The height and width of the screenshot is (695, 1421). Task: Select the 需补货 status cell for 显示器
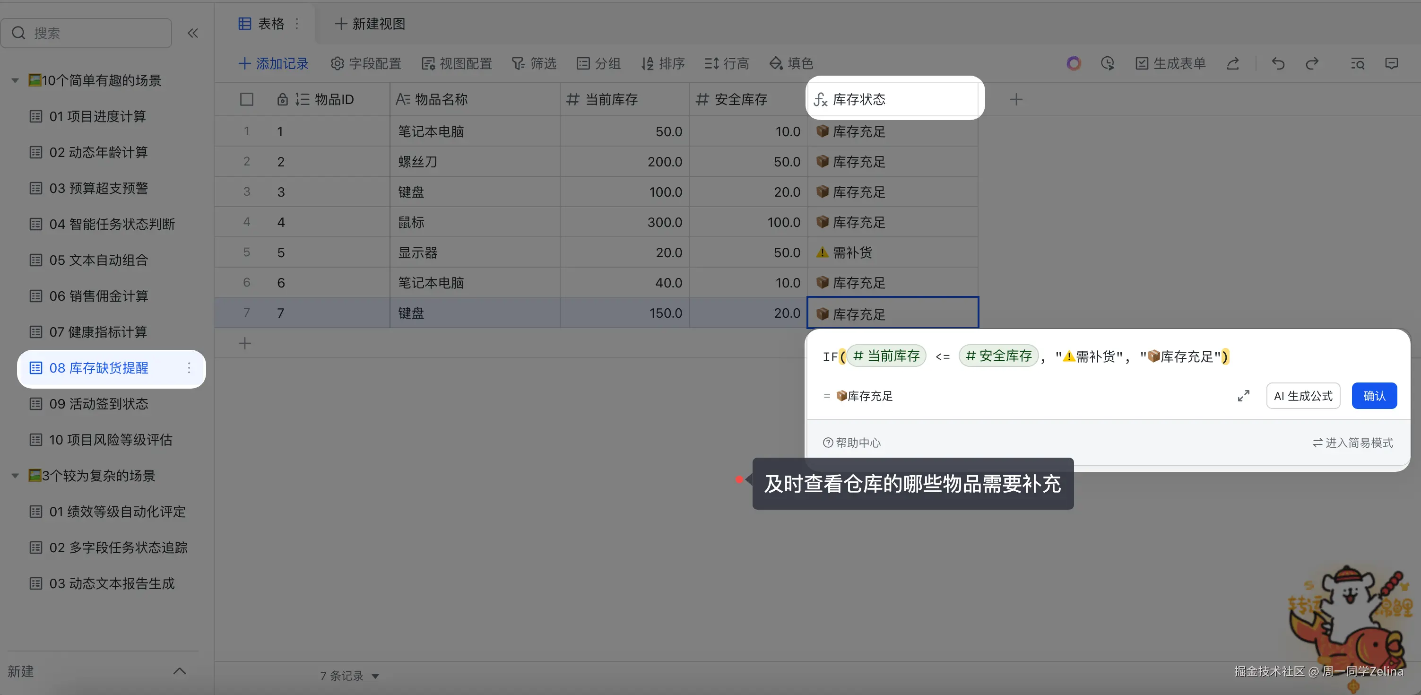[893, 252]
